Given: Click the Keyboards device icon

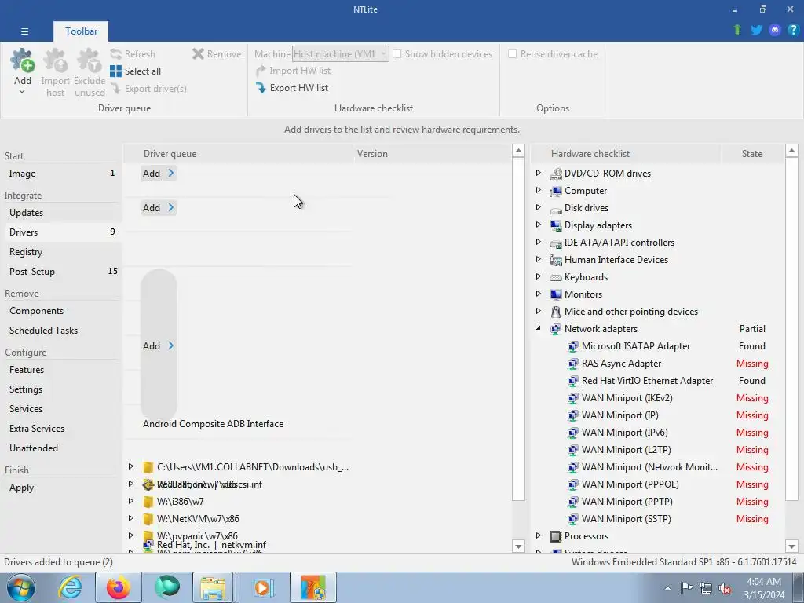Looking at the screenshot, I should click(555, 277).
